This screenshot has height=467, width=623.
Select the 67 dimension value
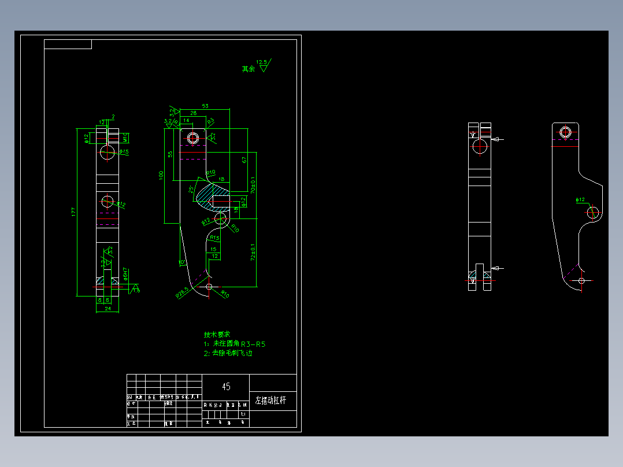(244, 160)
